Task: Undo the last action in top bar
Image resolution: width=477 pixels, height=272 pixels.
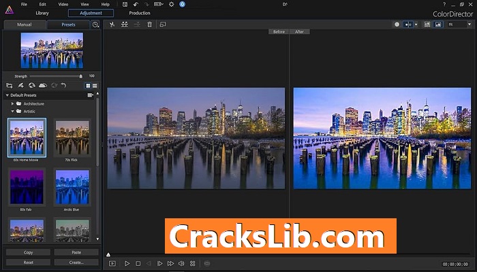Action: [x=136, y=4]
